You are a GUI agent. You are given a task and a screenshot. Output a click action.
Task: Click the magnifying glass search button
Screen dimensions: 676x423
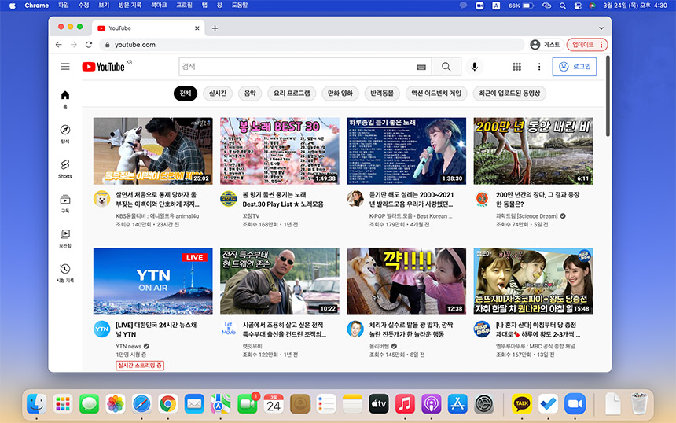point(446,67)
